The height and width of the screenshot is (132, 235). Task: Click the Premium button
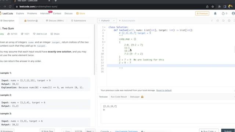(202, 14)
